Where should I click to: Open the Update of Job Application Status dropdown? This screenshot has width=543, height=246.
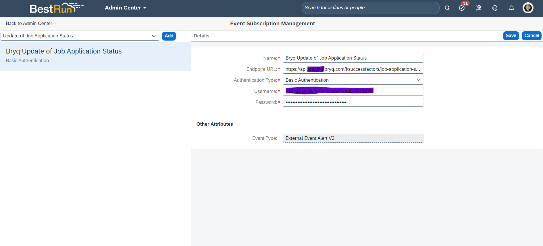(x=80, y=36)
